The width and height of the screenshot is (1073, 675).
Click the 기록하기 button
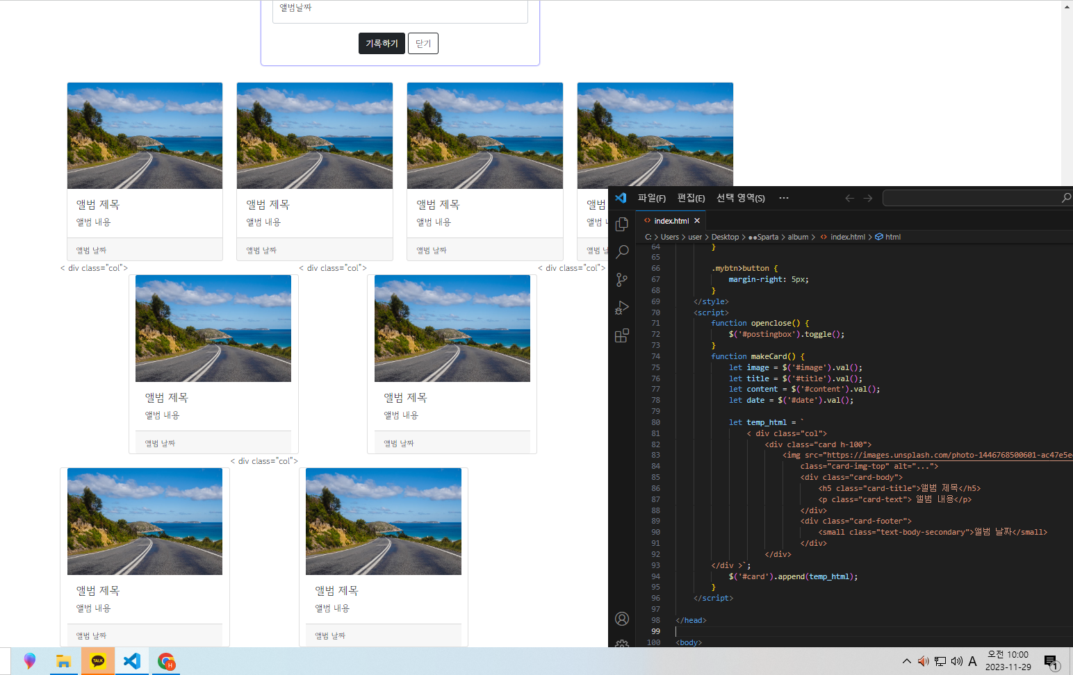point(382,44)
